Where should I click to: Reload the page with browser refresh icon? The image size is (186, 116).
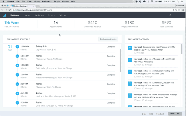pos(10,10)
